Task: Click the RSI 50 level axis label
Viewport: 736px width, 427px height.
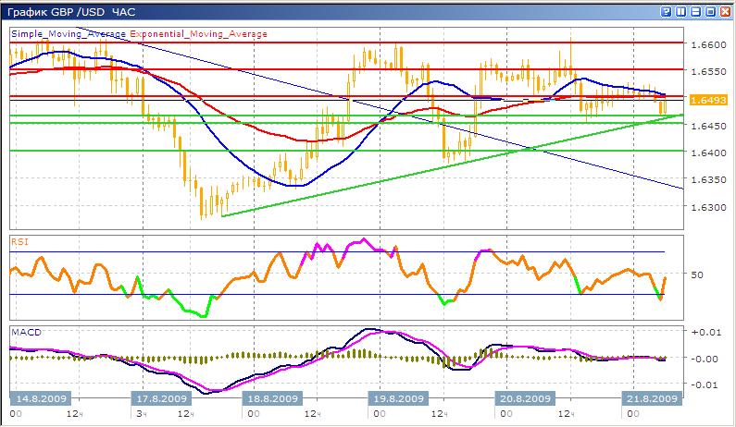Action: tap(699, 274)
